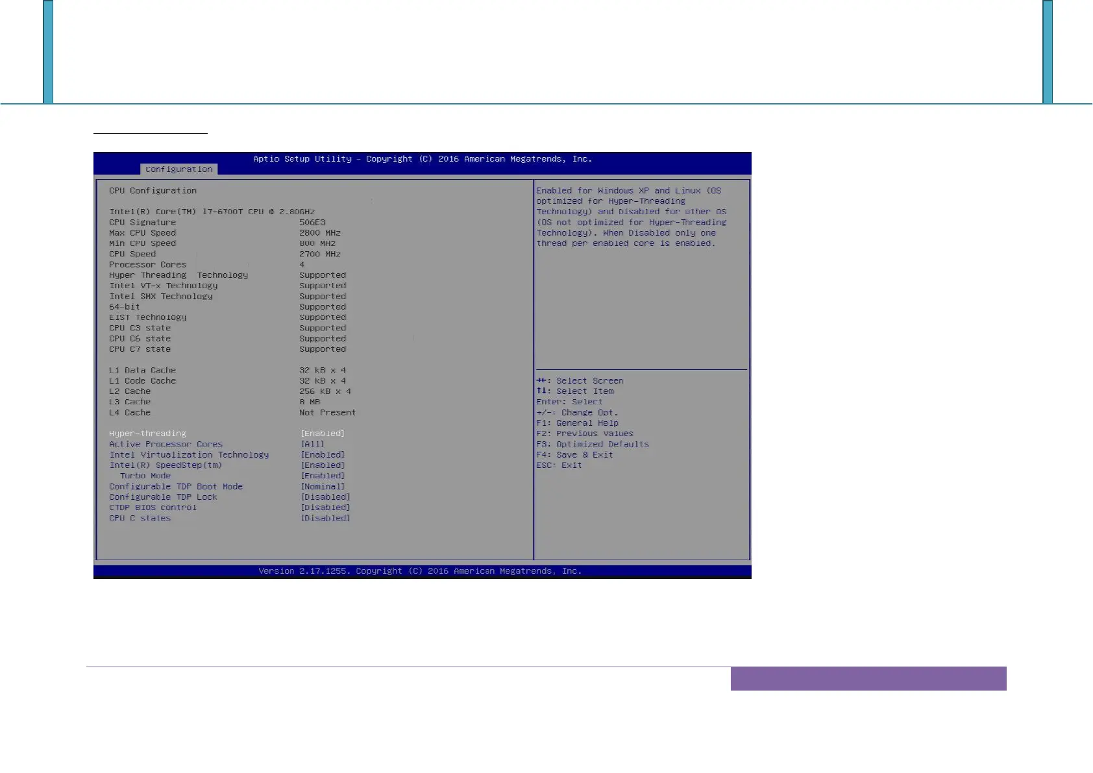Click the Select Screen key hint
Screen dimensions: 1093x773
tap(580, 381)
